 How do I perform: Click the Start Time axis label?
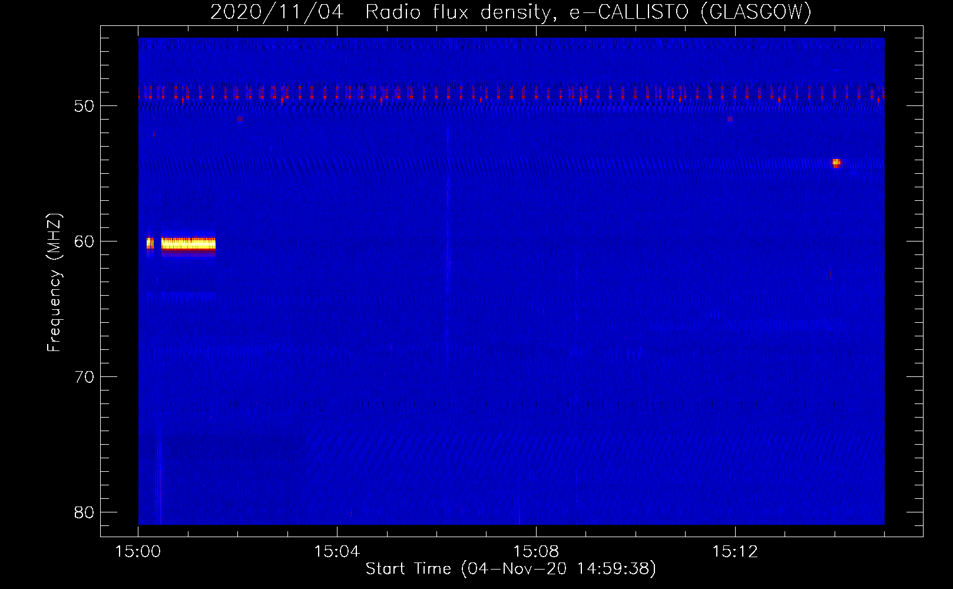tap(511, 569)
